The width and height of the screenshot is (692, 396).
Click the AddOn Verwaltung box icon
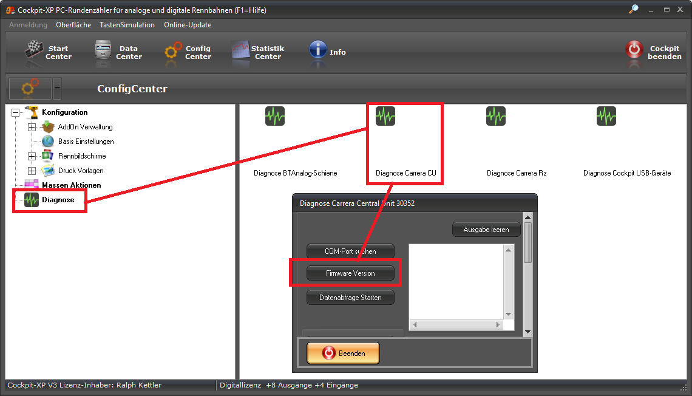[48, 127]
